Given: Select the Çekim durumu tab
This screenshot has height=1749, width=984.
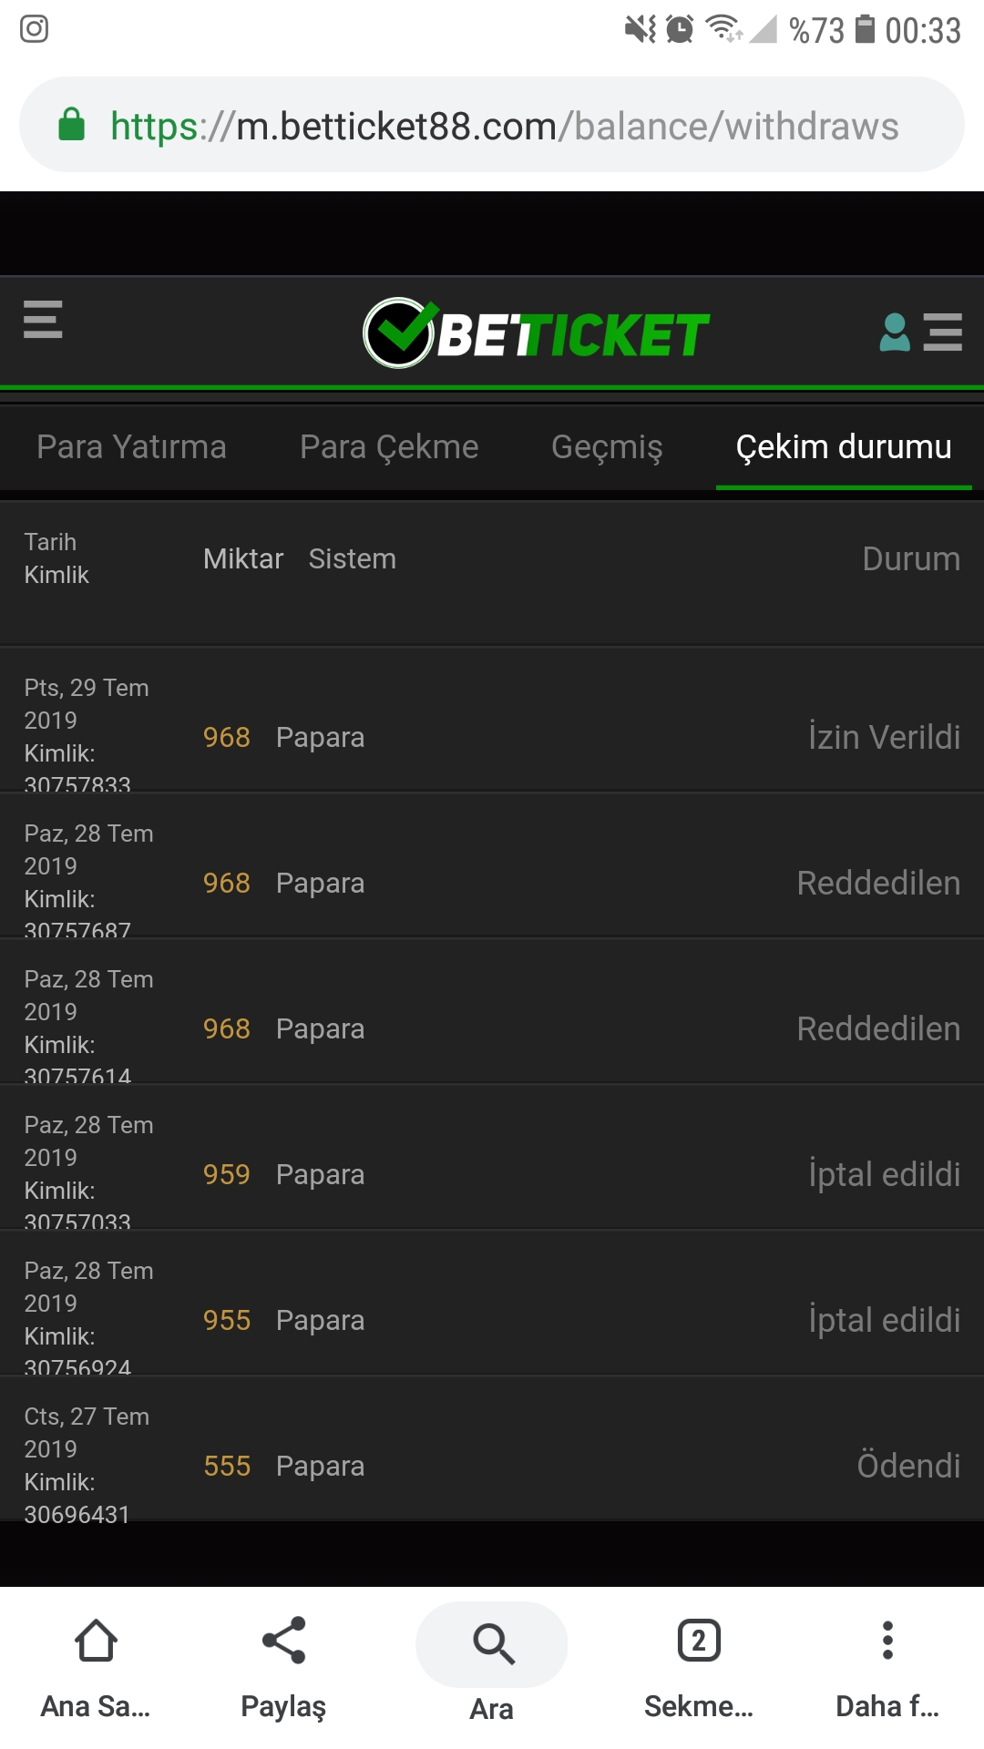Looking at the screenshot, I should pyautogui.click(x=844, y=447).
